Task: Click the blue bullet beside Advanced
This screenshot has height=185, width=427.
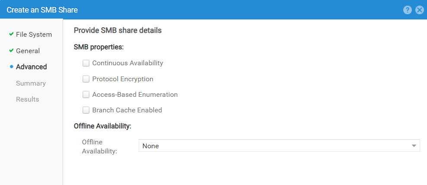Action: 11,67
